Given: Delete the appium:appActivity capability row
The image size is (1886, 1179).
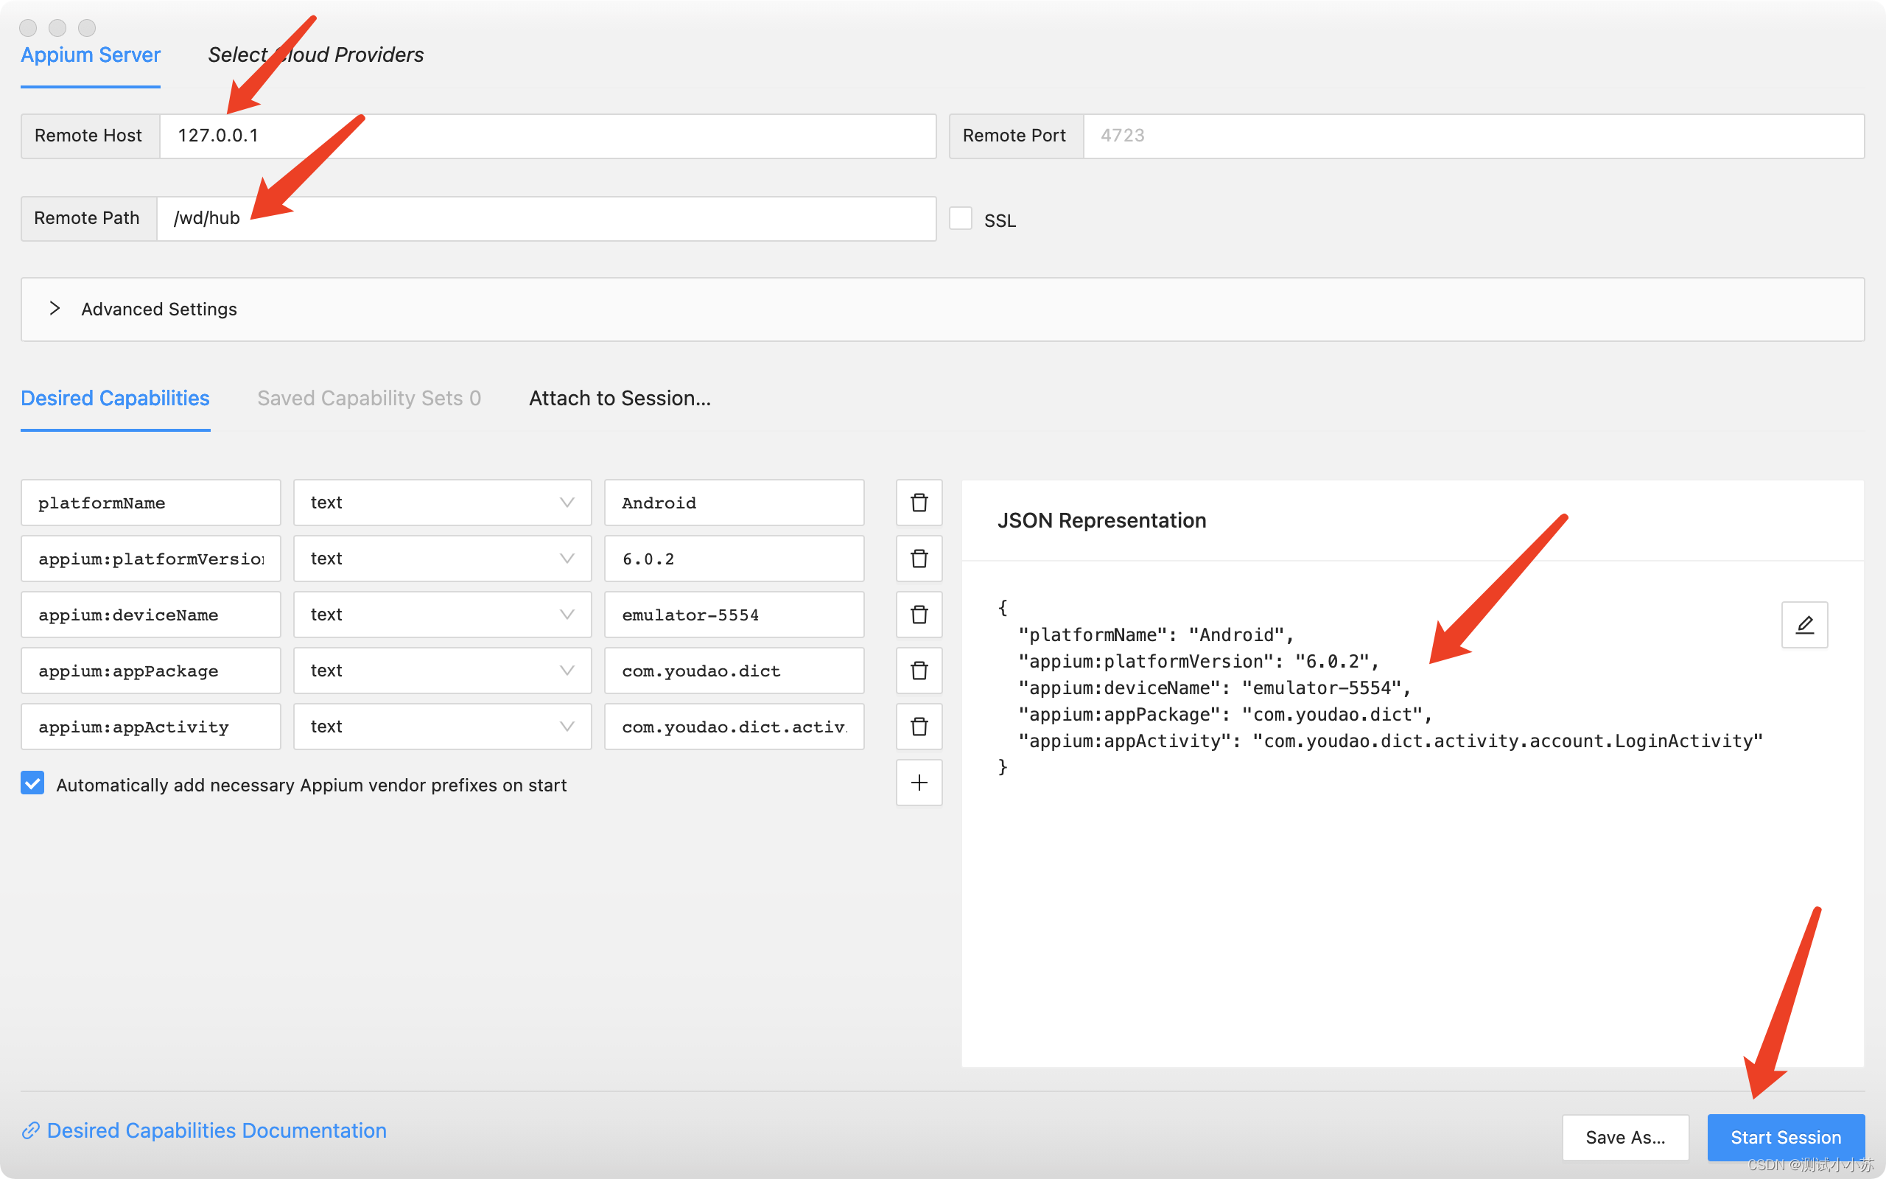Looking at the screenshot, I should (x=919, y=727).
